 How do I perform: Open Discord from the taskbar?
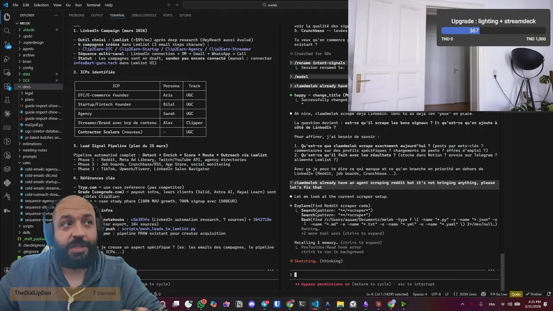point(252,304)
